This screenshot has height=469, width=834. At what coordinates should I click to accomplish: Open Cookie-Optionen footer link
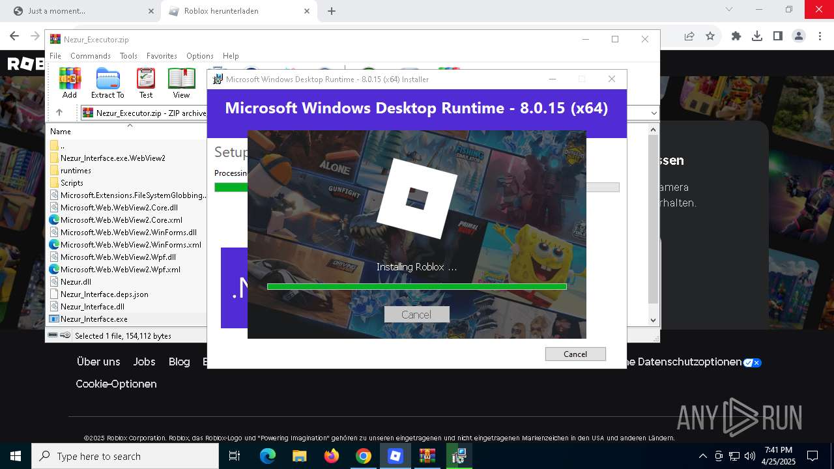tap(116, 384)
